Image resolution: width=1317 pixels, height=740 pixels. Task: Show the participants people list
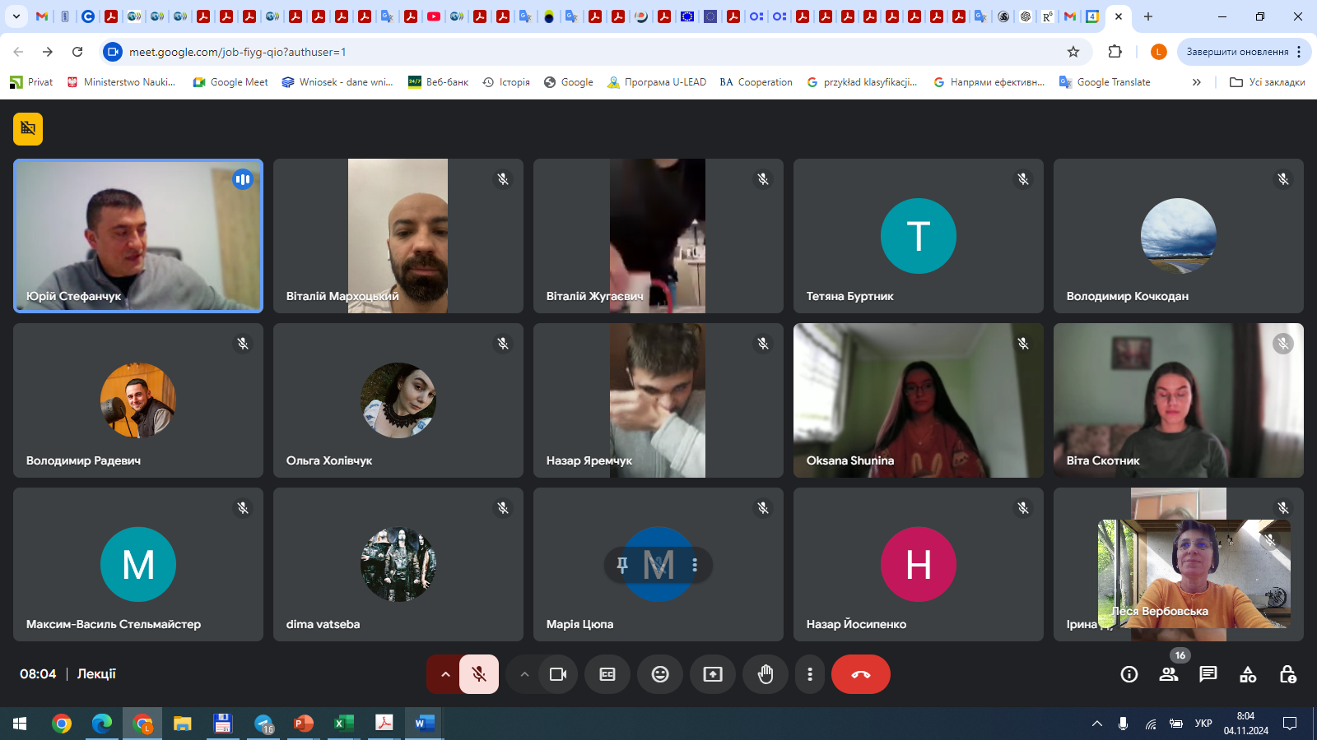(x=1169, y=674)
